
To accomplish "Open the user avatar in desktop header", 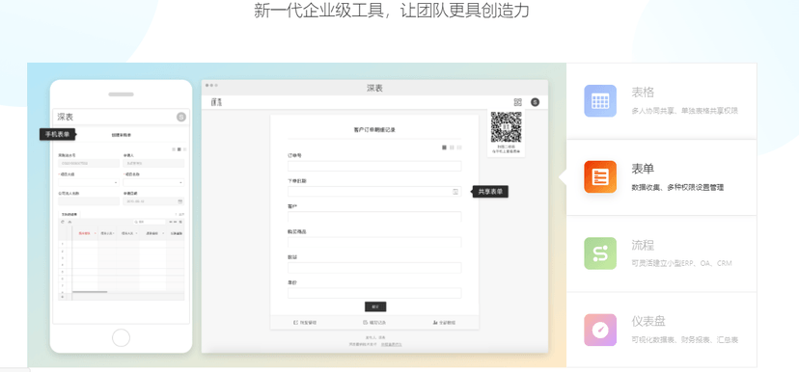I will [535, 102].
